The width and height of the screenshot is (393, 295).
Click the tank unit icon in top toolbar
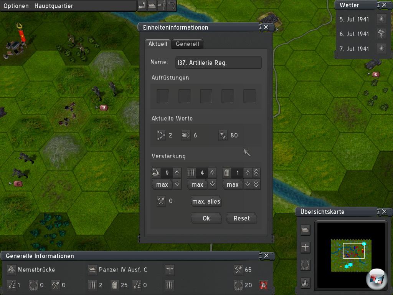point(152,6)
